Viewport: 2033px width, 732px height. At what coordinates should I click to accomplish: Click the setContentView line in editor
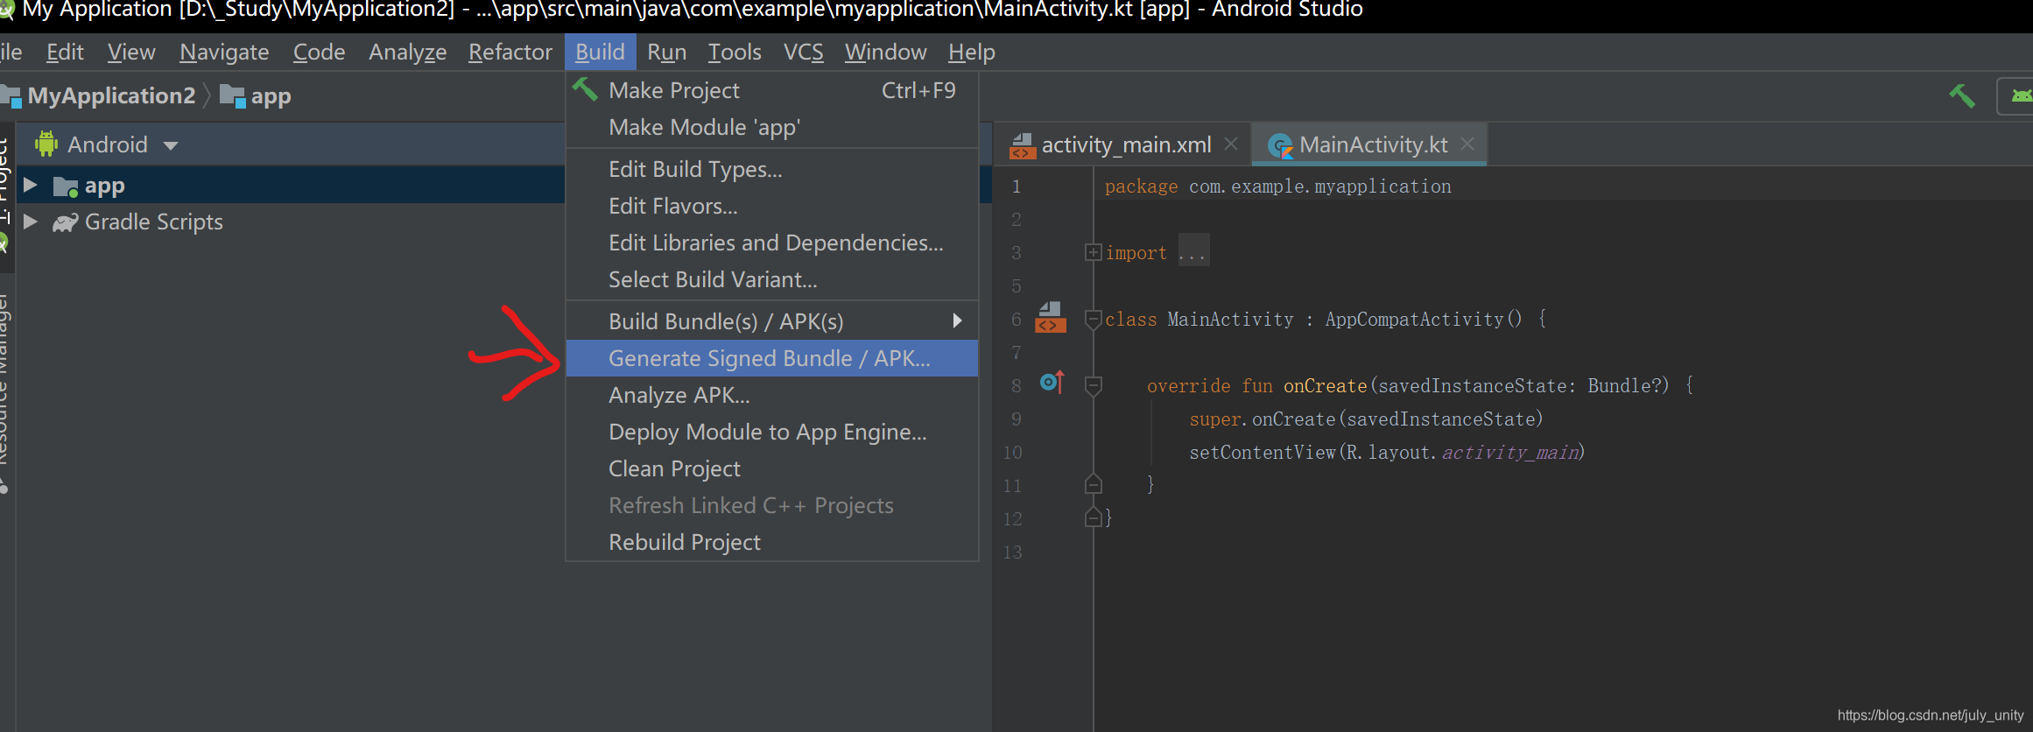[x=1387, y=453]
